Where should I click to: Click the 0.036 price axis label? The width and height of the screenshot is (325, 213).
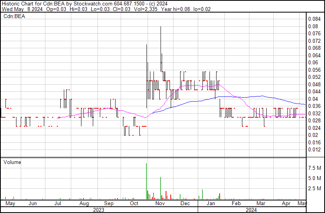pos(314,106)
